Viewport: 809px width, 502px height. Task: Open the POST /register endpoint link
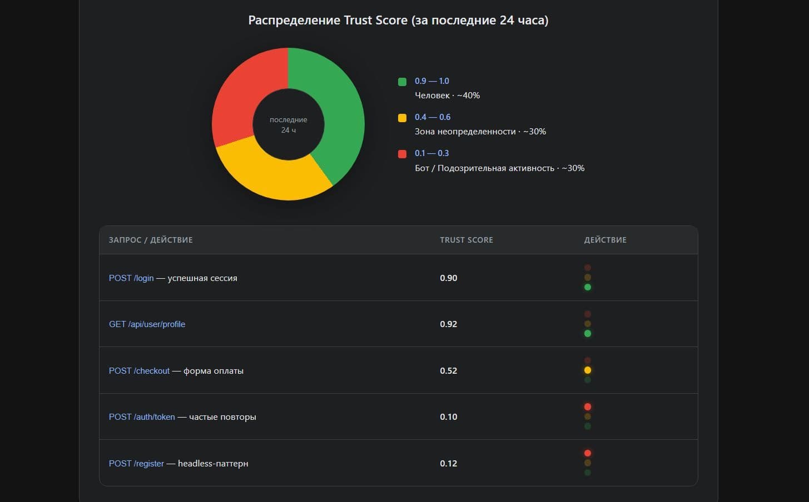pos(136,464)
